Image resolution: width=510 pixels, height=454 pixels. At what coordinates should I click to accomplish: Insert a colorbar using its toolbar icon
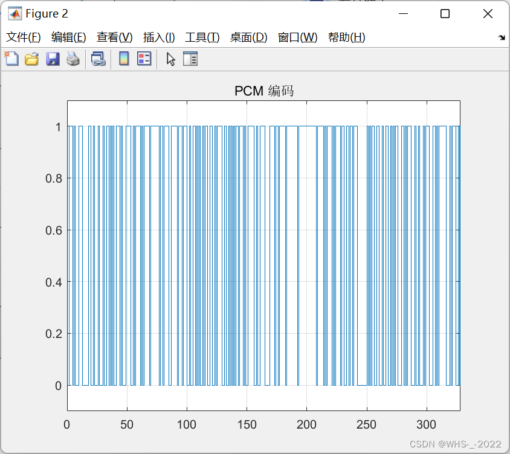tap(124, 59)
